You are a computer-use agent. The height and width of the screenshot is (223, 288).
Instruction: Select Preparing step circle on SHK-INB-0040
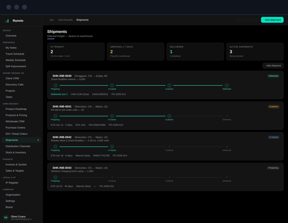coord(55,85)
